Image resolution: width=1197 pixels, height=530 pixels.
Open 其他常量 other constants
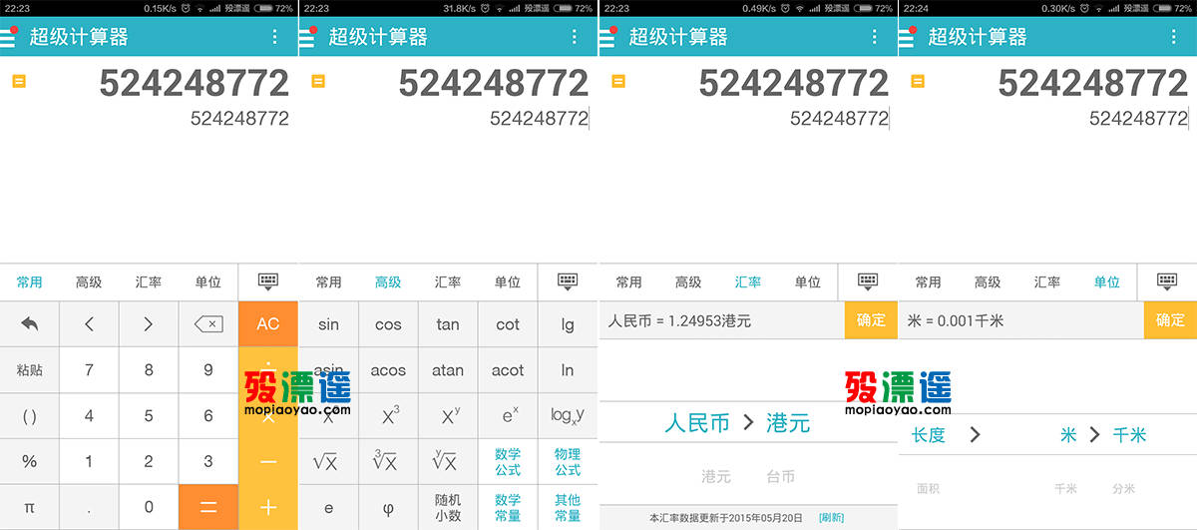[568, 507]
